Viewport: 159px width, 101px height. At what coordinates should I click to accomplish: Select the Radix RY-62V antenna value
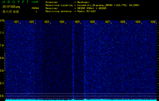click(86, 11)
